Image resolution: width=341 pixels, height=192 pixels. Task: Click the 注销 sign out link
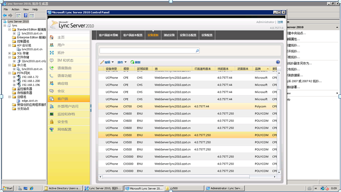click(x=280, y=22)
